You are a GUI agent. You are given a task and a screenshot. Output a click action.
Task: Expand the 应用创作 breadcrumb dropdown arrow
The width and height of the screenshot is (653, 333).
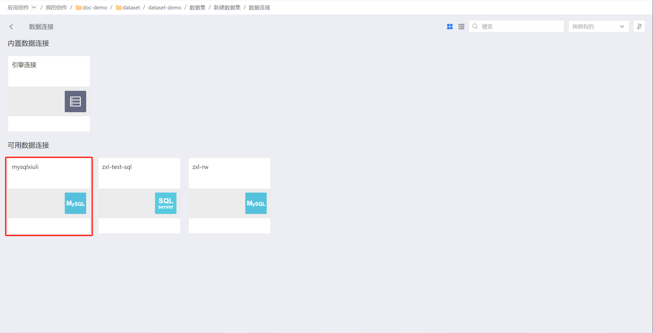34,7
